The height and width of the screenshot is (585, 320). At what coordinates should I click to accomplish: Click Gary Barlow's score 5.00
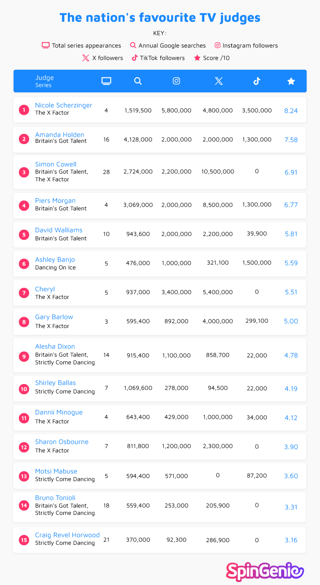pyautogui.click(x=291, y=321)
